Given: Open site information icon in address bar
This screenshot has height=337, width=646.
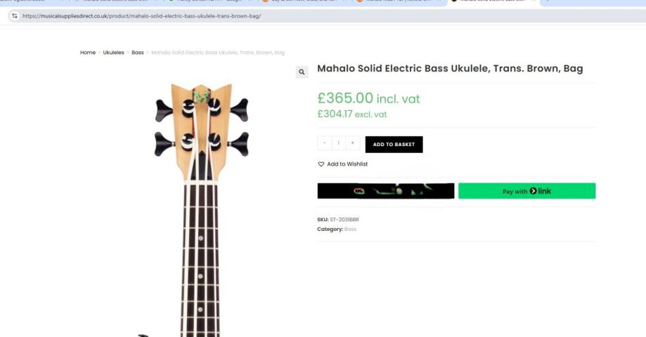Looking at the screenshot, I should [x=14, y=15].
